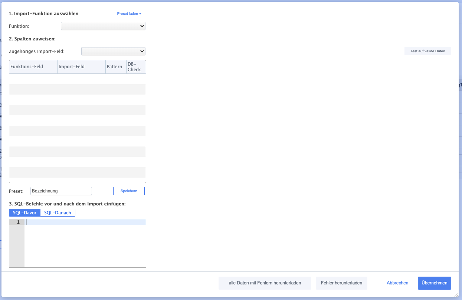This screenshot has height=300, width=462.
Task: Click the Import-Feld column header
Action: point(81,67)
